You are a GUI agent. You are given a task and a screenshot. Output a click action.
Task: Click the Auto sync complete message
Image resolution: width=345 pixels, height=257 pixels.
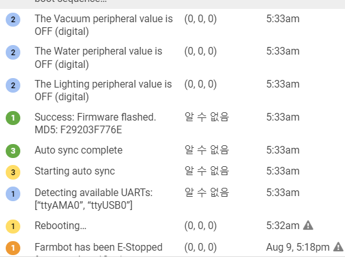pyautogui.click(x=79, y=150)
